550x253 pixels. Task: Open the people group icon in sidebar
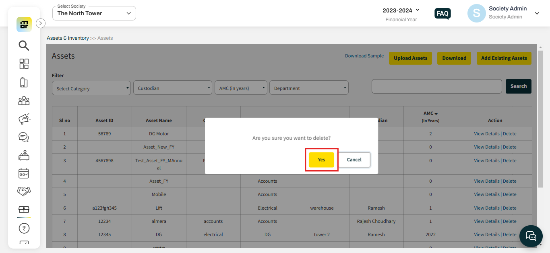pyautogui.click(x=24, y=100)
